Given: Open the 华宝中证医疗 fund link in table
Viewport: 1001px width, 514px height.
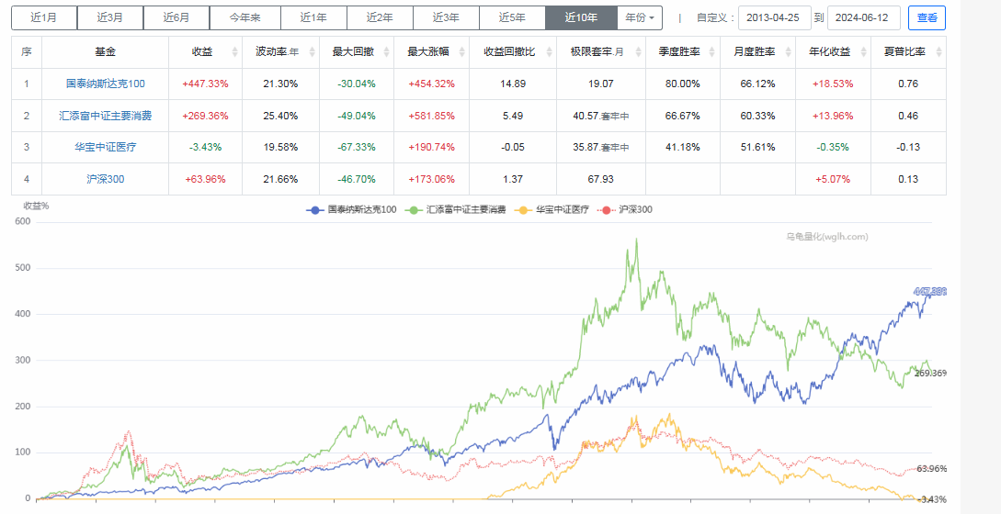Looking at the screenshot, I should pyautogui.click(x=105, y=147).
